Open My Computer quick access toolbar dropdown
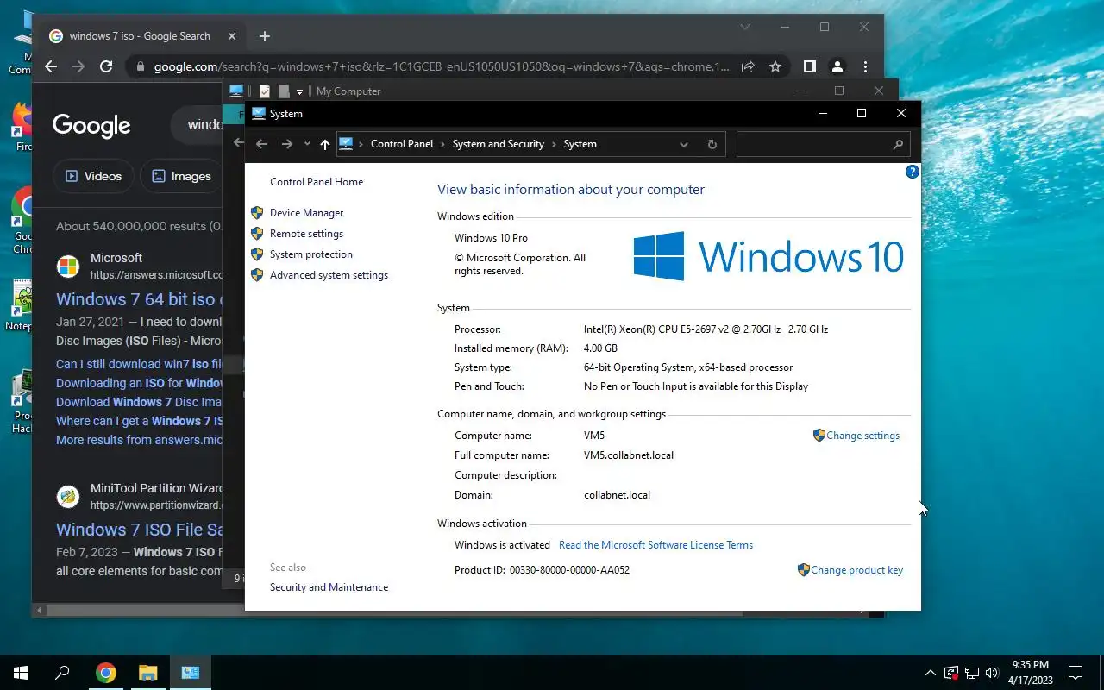 pyautogui.click(x=299, y=91)
